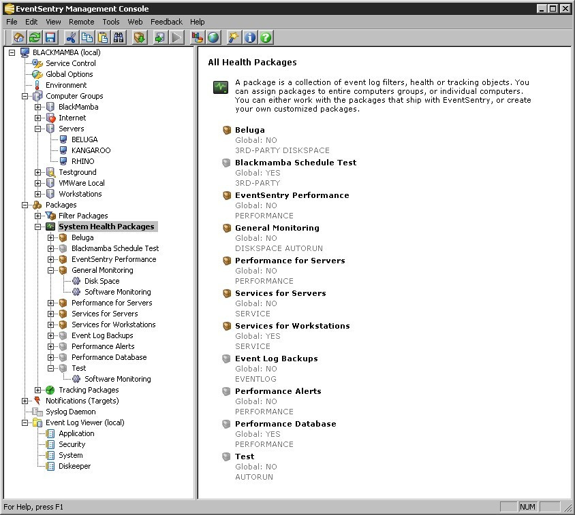The width and height of the screenshot is (575, 515).
Task: Select the KANGAROO server in tree
Action: pyautogui.click(x=91, y=150)
